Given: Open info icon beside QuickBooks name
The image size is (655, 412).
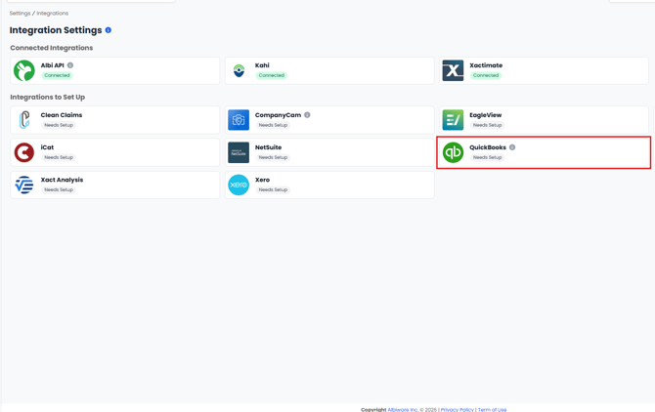Looking at the screenshot, I should (512, 147).
